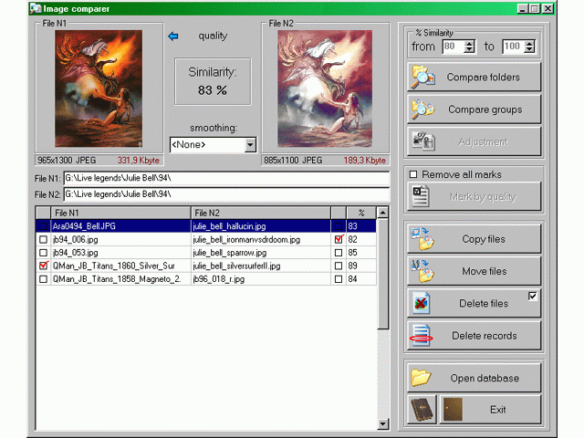Increase the similarity 'to' value

click(529, 43)
